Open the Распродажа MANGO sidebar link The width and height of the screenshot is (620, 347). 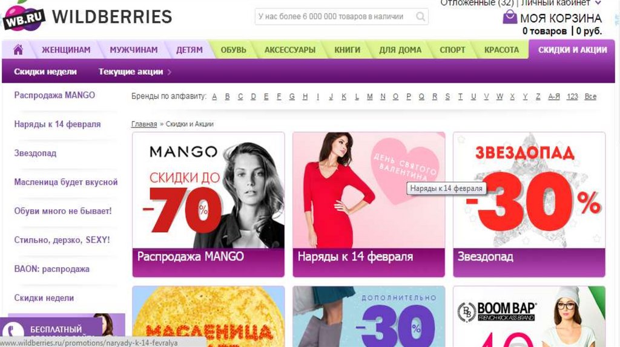coord(54,95)
